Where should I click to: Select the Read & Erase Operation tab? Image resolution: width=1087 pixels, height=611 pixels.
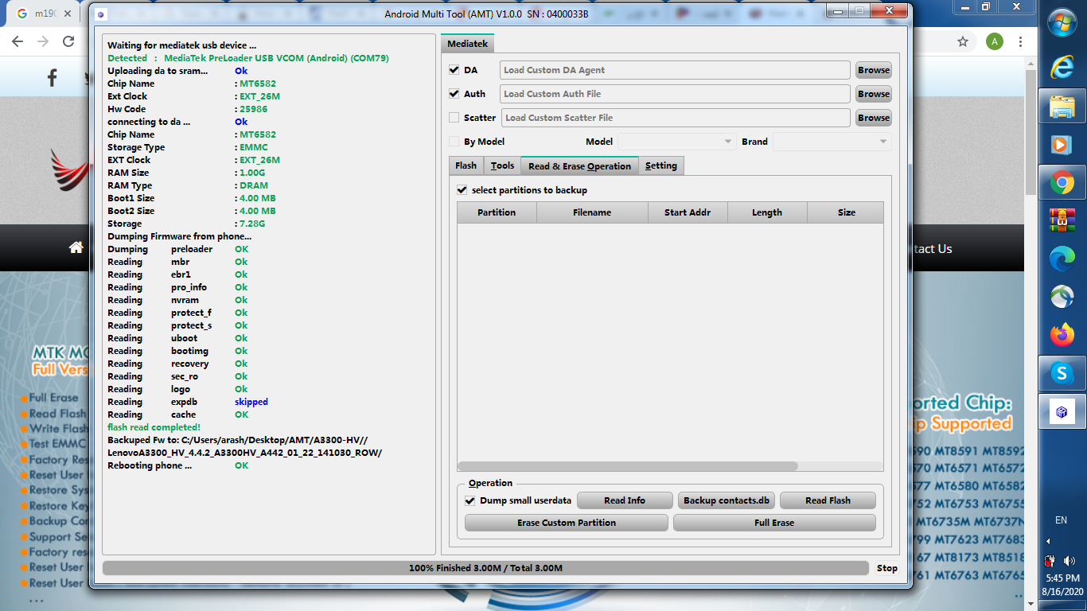pos(579,165)
